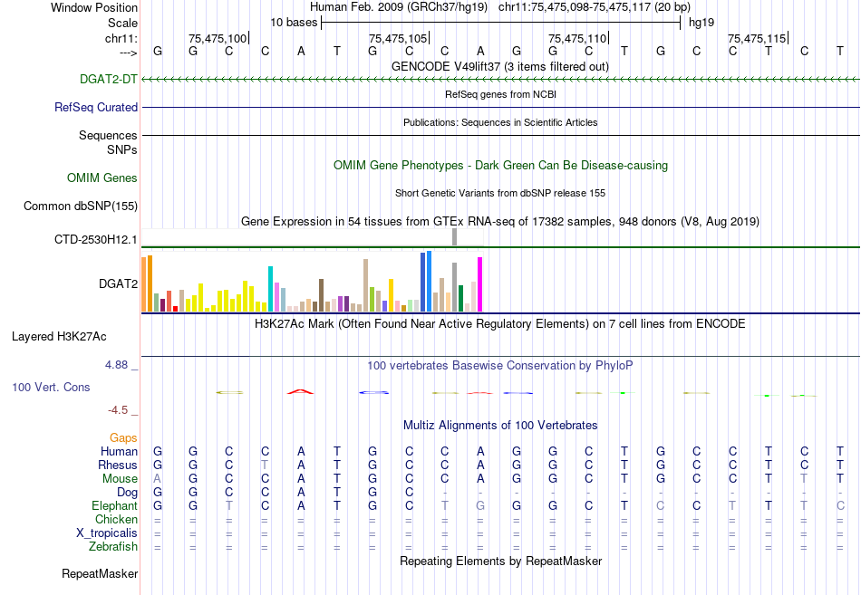The image size is (861, 595).
Task: Click the 100 Vert. Cons label
Action: (51, 387)
